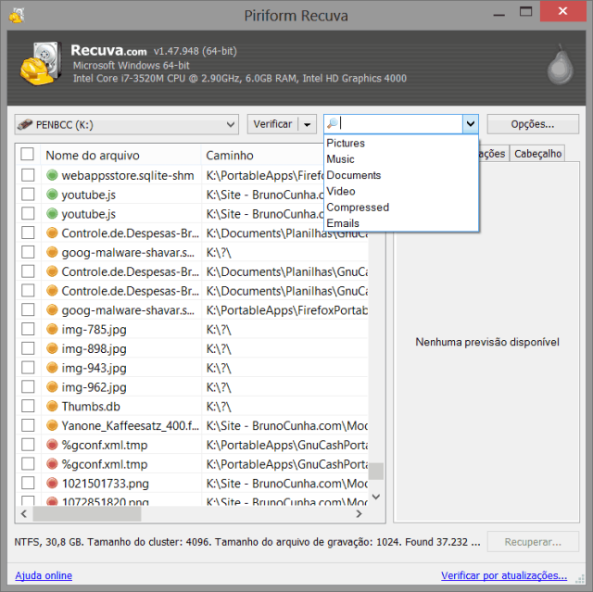Click the Verificar scan button
593x592 pixels.
272,124
